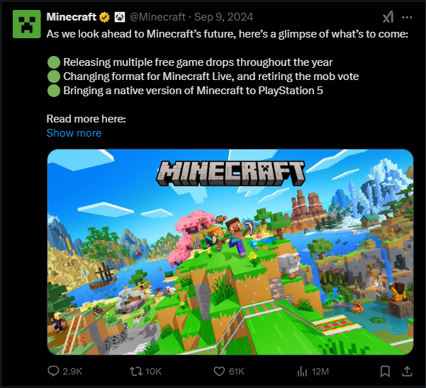Open the Grok explain-post icon
Image resolution: width=426 pixels, height=388 pixels.
tap(388, 17)
